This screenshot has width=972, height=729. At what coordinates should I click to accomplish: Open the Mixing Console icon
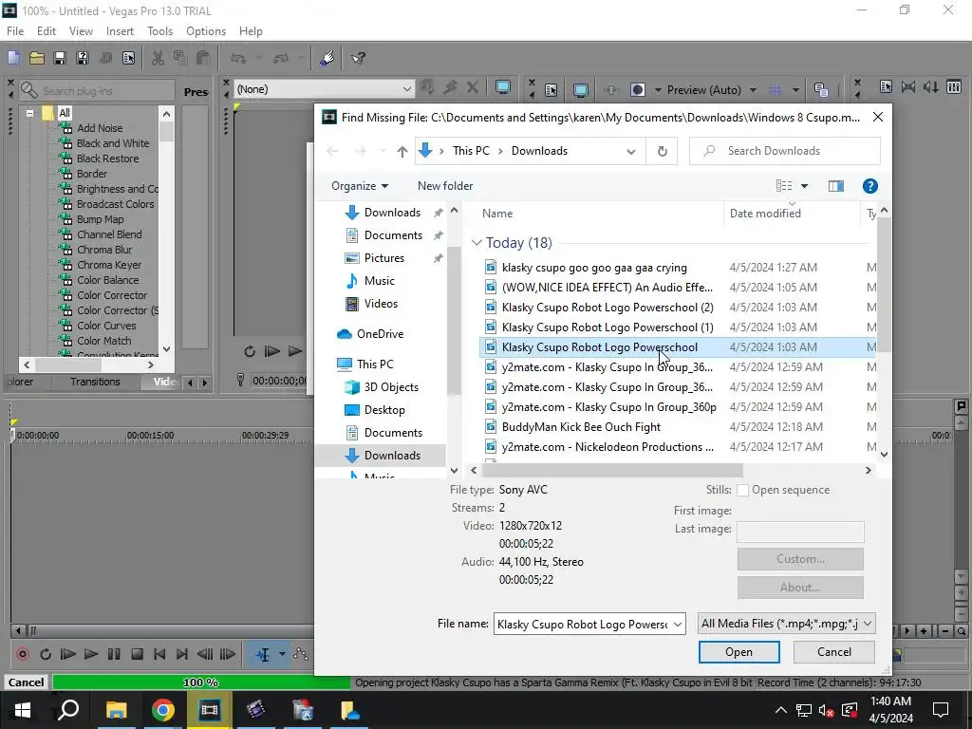(954, 86)
